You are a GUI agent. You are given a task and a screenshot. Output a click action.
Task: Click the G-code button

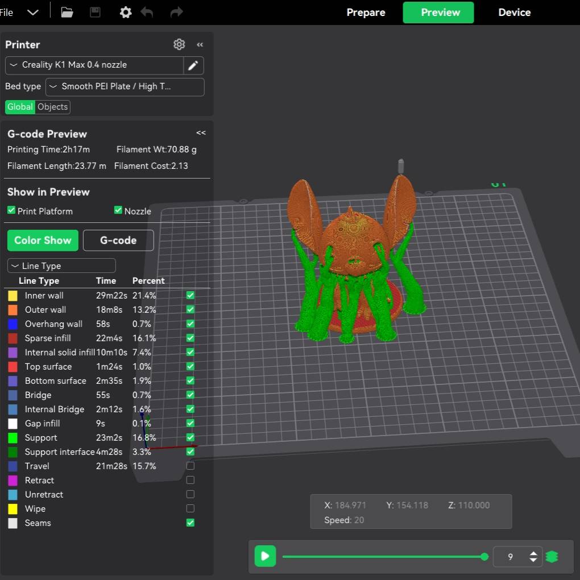click(118, 241)
